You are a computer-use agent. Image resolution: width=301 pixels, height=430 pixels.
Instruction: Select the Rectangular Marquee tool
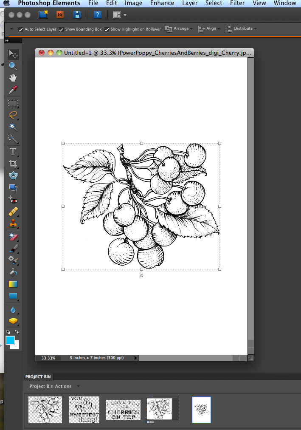click(13, 103)
